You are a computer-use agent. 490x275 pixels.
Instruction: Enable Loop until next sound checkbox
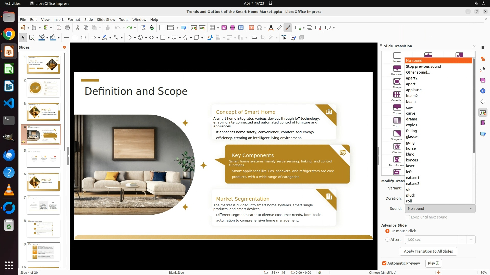(408, 217)
